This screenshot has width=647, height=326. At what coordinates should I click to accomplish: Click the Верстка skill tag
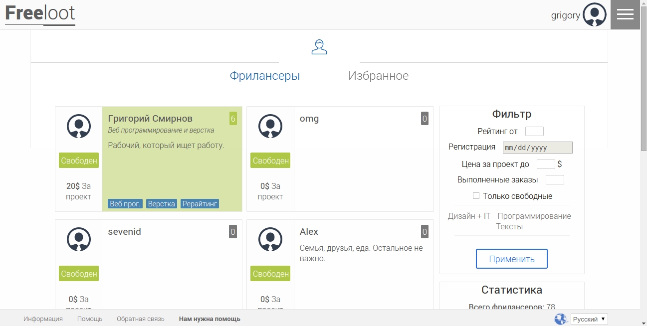[x=162, y=204]
